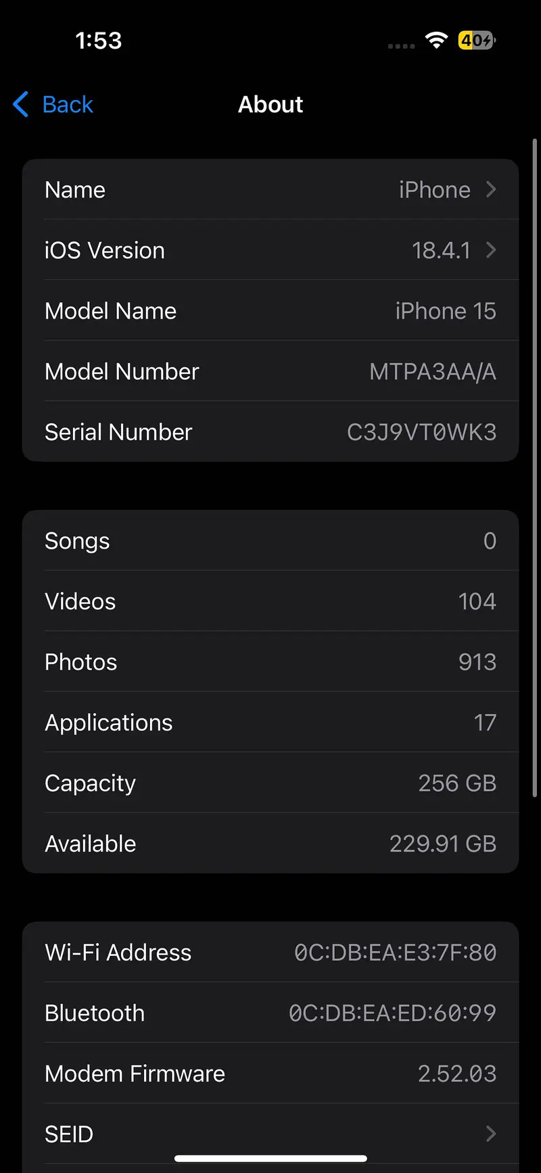Tap the Bluetooth address value

click(x=392, y=1013)
